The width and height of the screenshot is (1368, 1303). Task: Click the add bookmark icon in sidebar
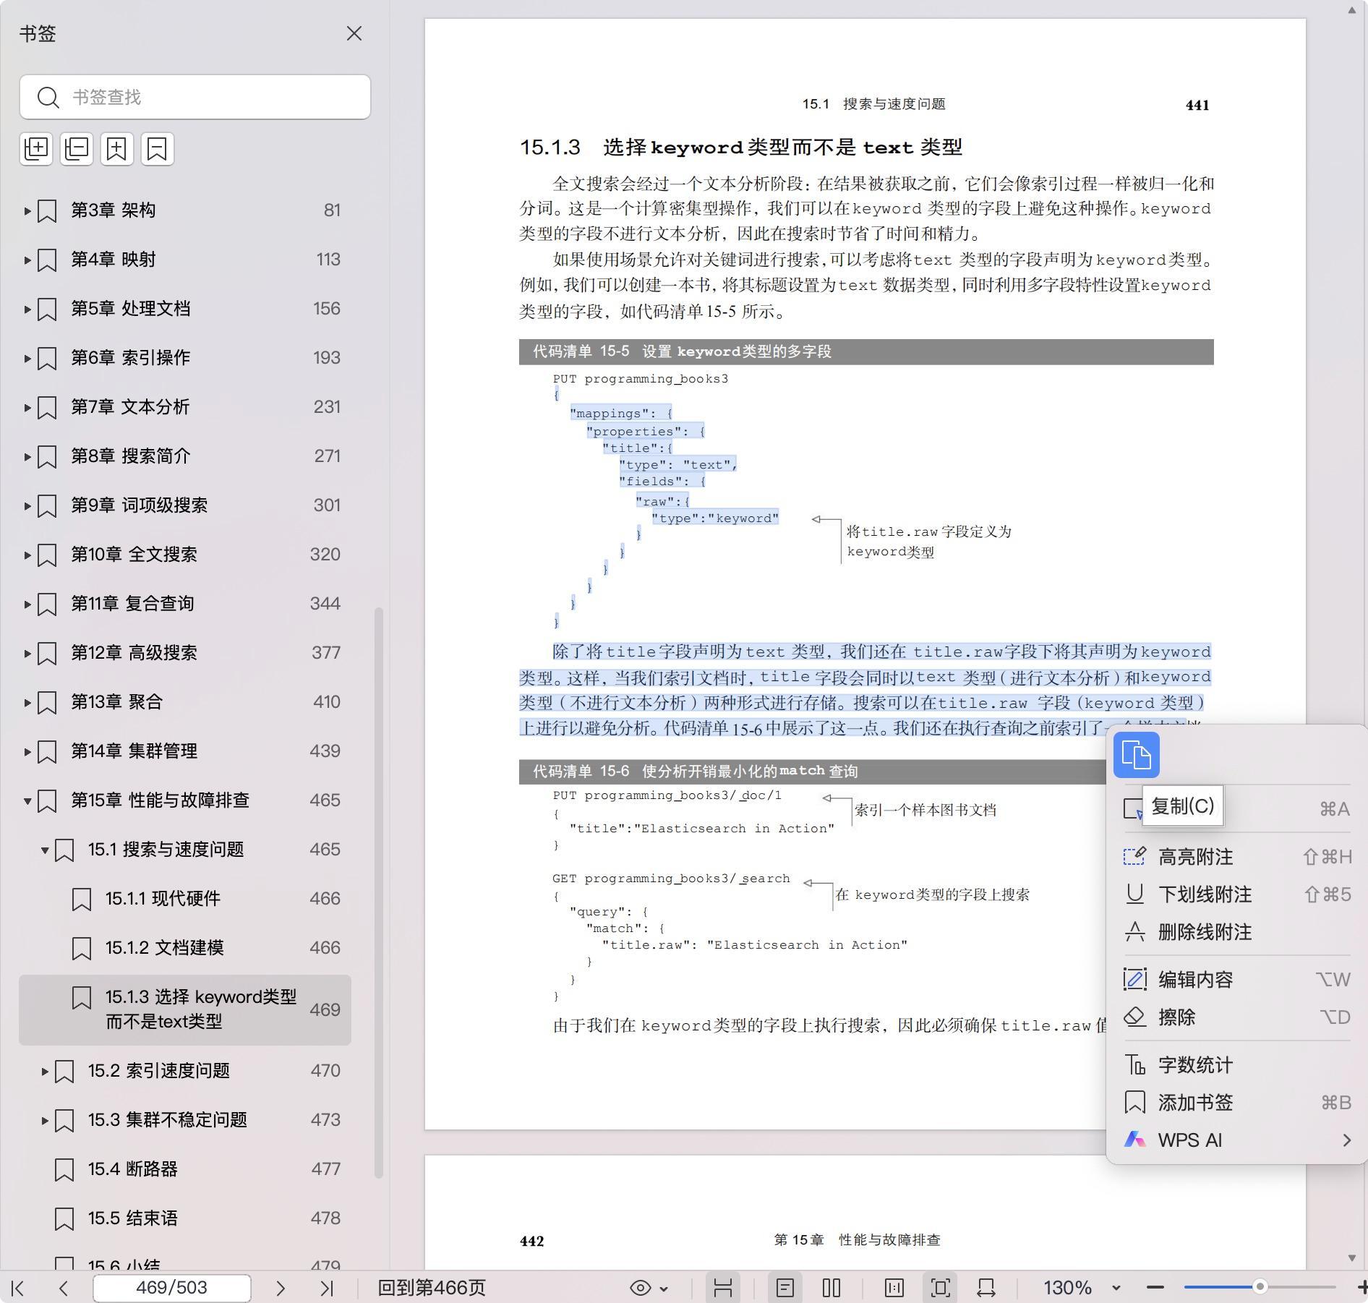[117, 149]
